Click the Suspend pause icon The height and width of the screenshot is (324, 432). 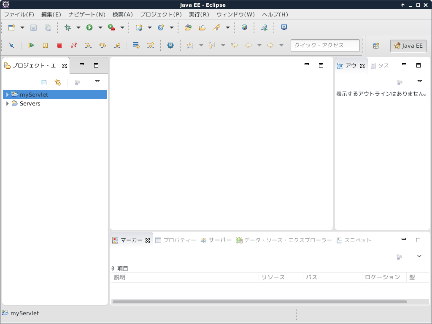(46, 45)
